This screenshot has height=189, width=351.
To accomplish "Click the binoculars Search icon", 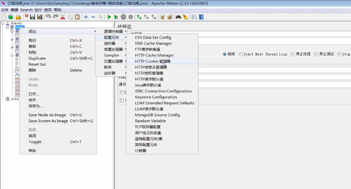I will [178, 17].
